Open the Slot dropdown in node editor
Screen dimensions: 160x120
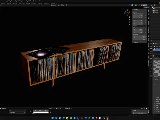click(52, 108)
